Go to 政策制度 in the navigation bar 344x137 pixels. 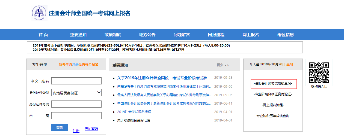click(x=112, y=35)
